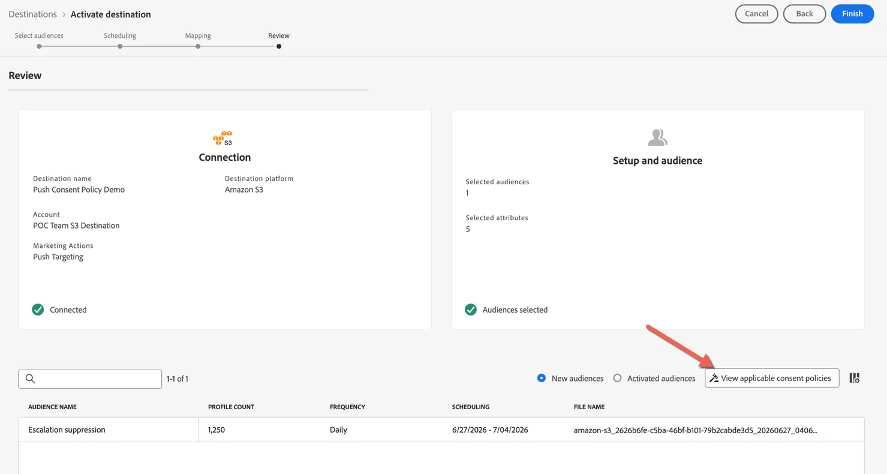The image size is (887, 474).
Task: Click the Frequency column header
Action: click(347, 407)
